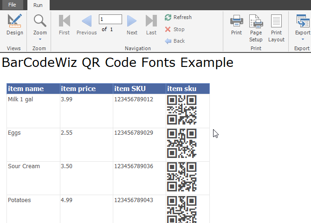
Task: Go Back in navigation
Action: 175,41
